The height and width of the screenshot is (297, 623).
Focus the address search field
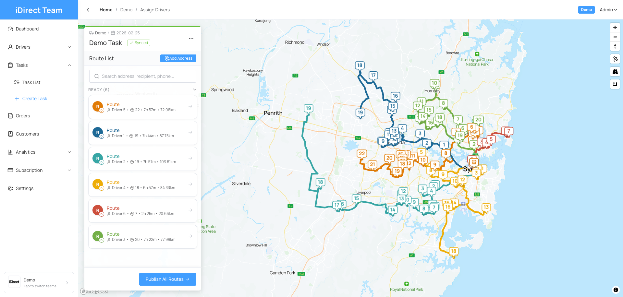point(143,76)
